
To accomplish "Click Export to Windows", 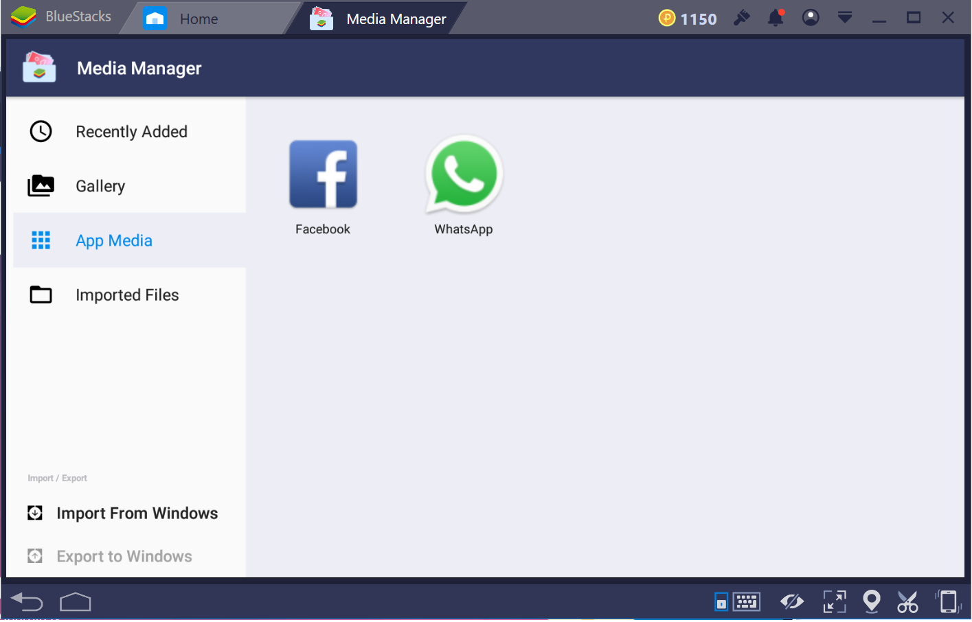I will pos(110,556).
